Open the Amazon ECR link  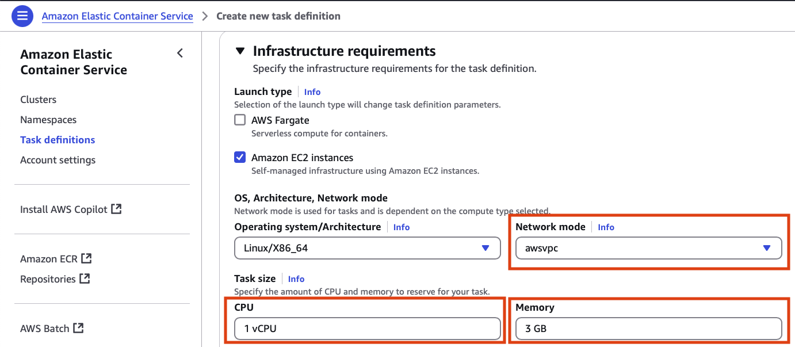tap(49, 259)
